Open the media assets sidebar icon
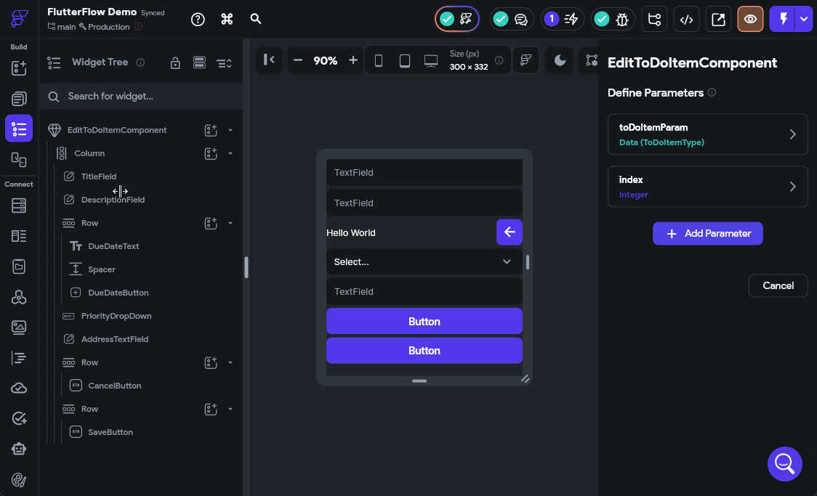The width and height of the screenshot is (817, 496). pos(19,328)
